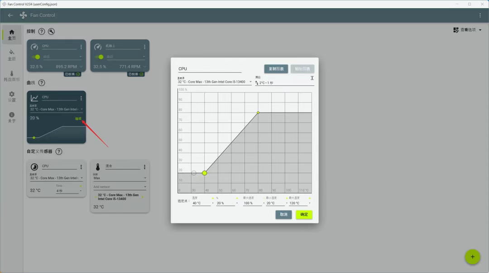Screen dimensions: 489x273
Task: Click speedometer icon on 机箱上 control card
Action: tap(98, 47)
